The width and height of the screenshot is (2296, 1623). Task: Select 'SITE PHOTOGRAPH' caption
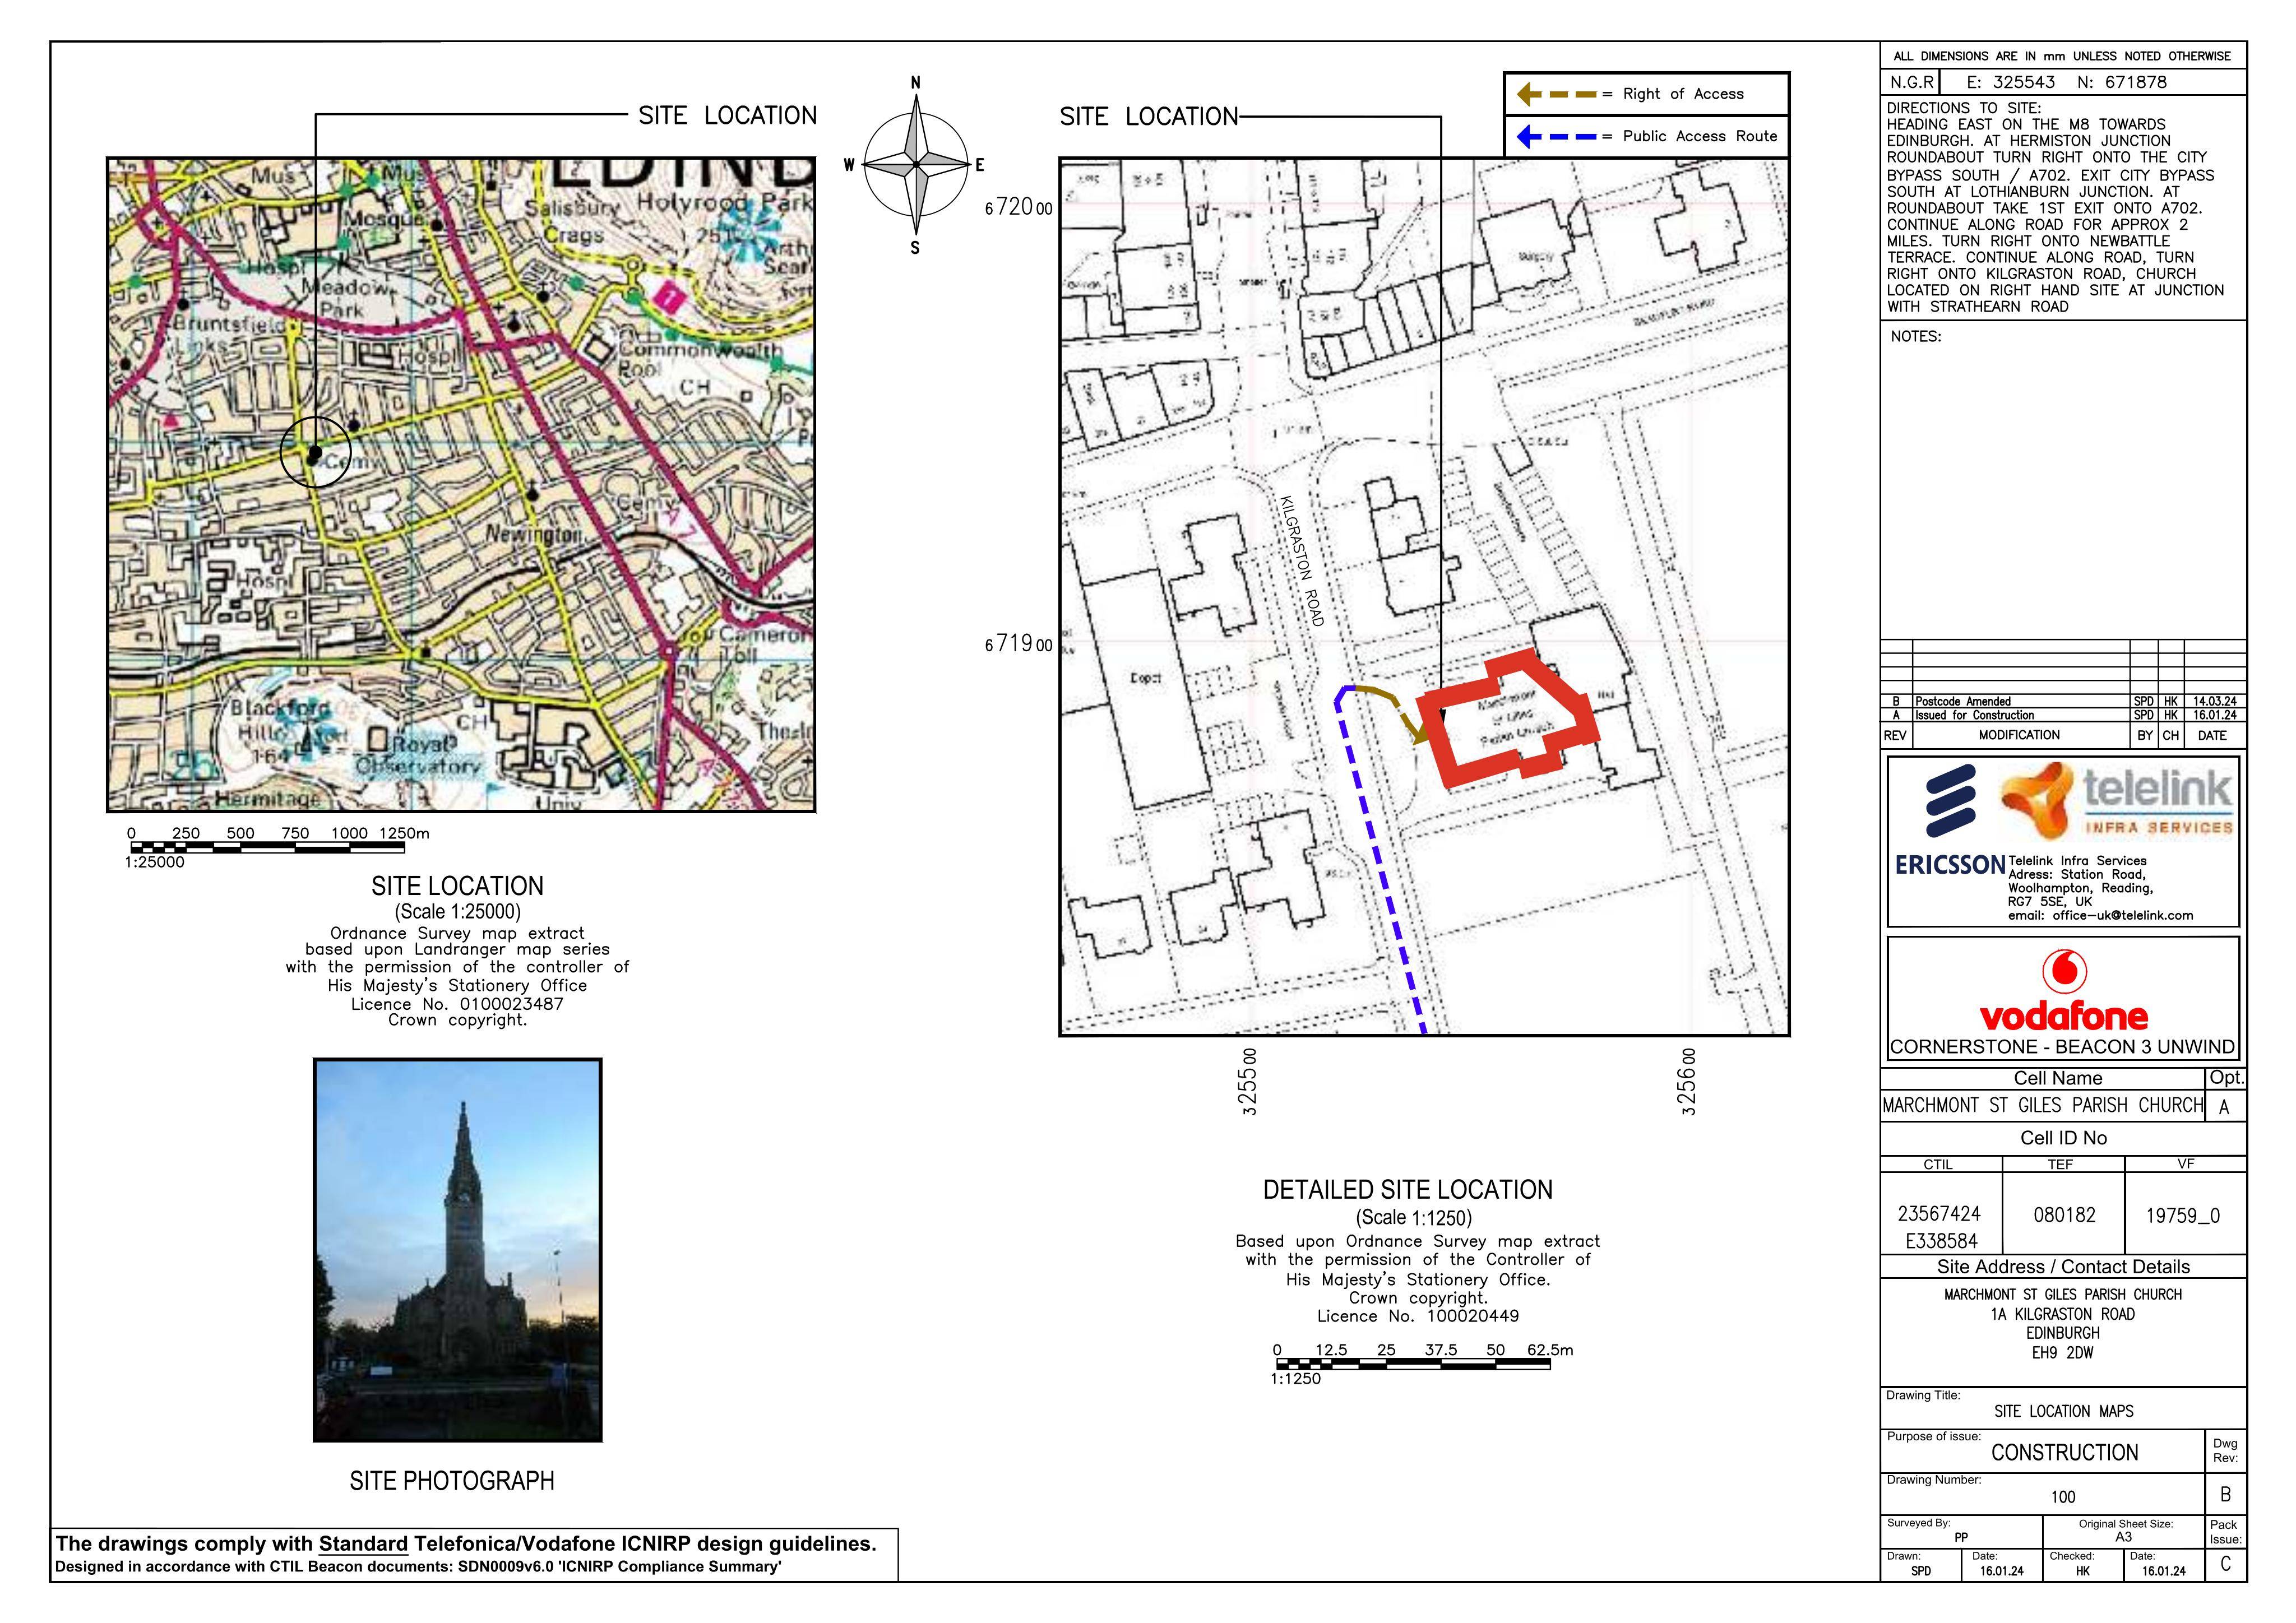coord(452,1481)
